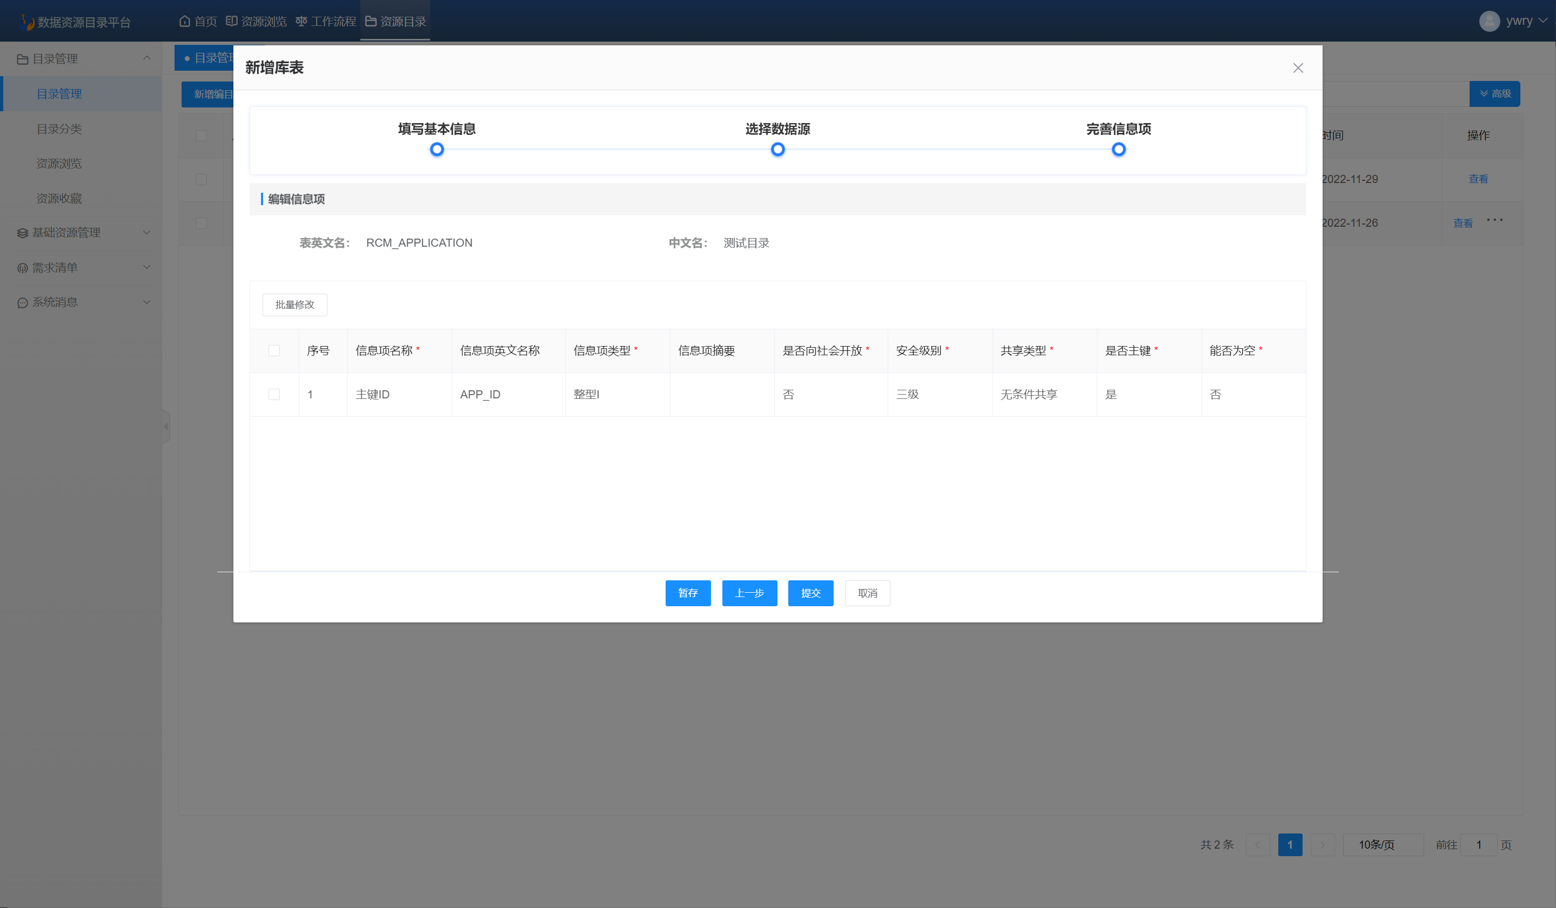Viewport: 1556px width, 908px height.
Task: Click 查看 link for 2022-11-29 row
Action: tap(1478, 180)
